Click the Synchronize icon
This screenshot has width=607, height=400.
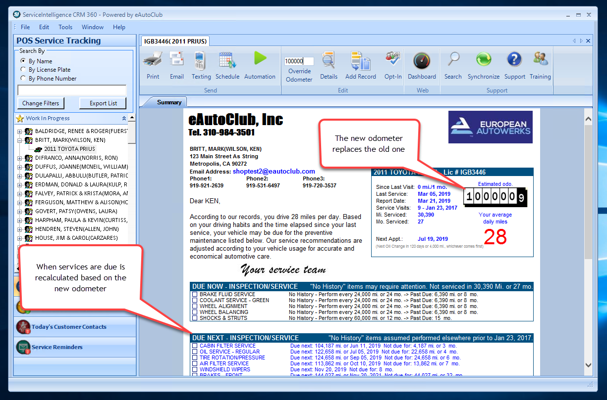pyautogui.click(x=484, y=60)
